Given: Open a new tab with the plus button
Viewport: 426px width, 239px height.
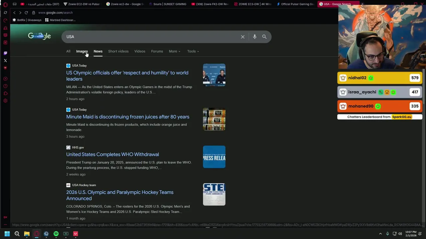Looking at the screenshot, I should [362, 4].
